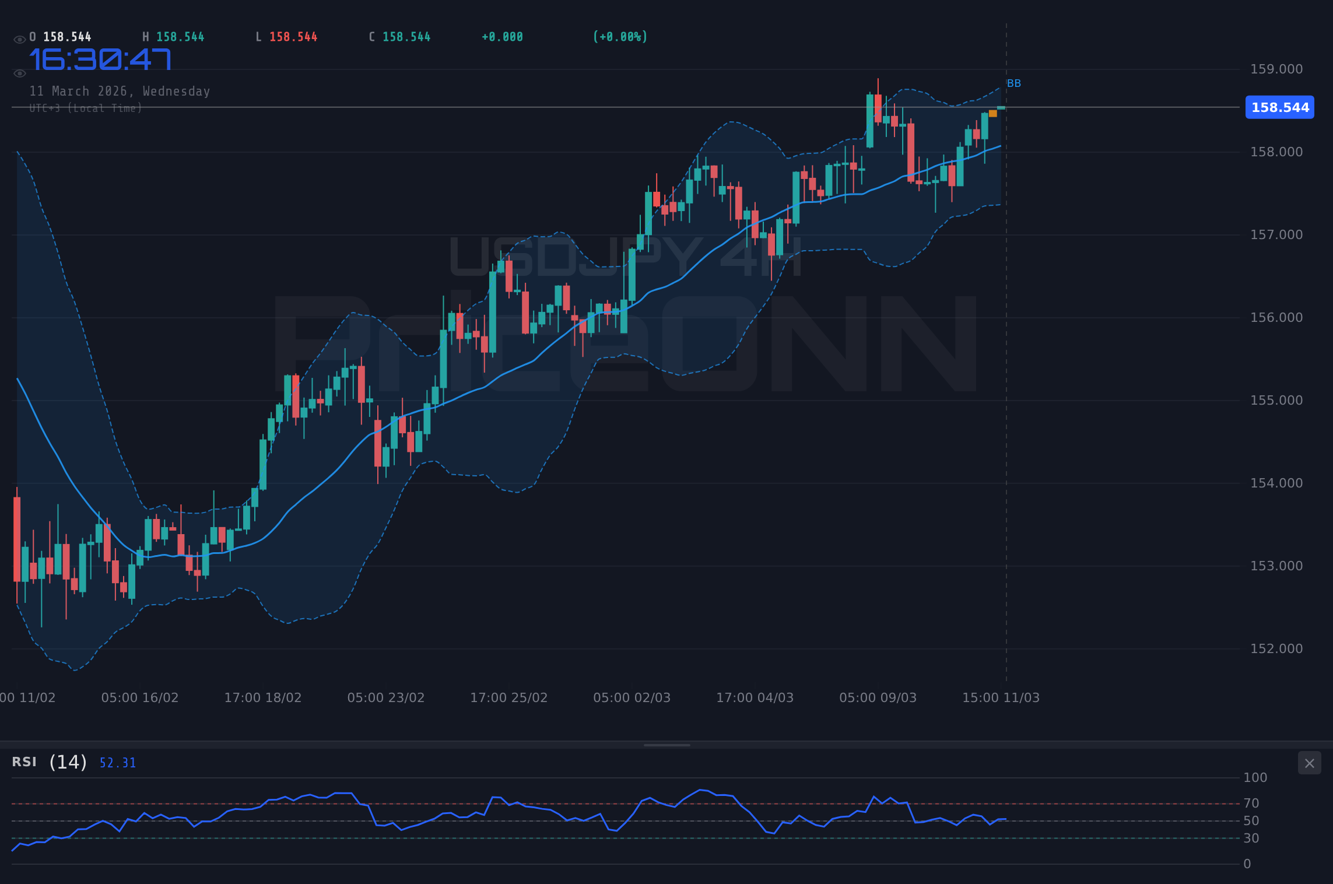
Task: Click the 11 March 2026, Wednesday date display
Action: 120,91
